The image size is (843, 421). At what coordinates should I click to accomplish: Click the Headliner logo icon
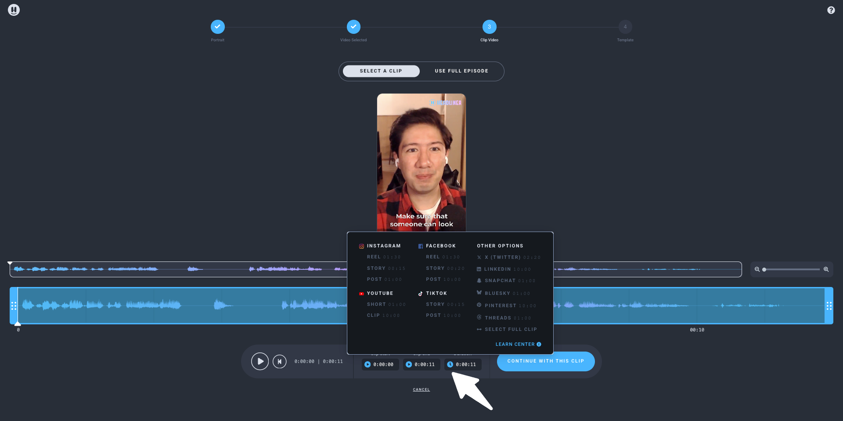(x=14, y=10)
